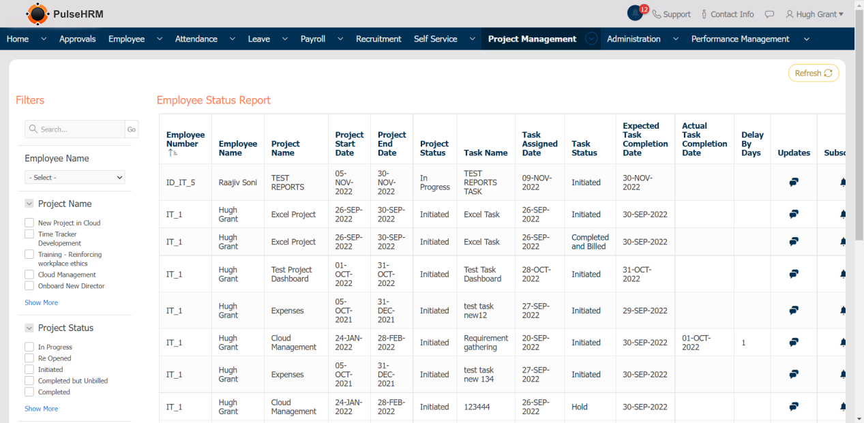Click subscribe bell for TEST REPORTS TASK row

843,183
